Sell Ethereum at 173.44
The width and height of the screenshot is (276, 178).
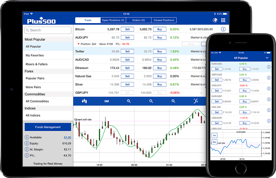point(127,68)
